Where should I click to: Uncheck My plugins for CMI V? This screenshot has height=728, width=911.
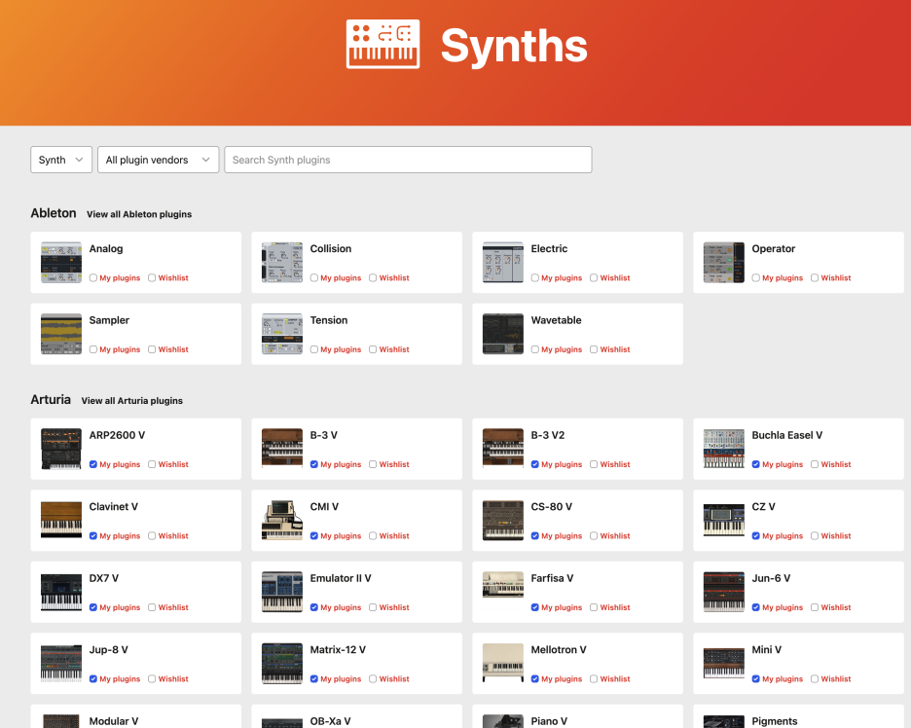(313, 535)
